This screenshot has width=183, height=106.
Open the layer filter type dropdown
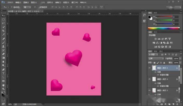pos(153,55)
